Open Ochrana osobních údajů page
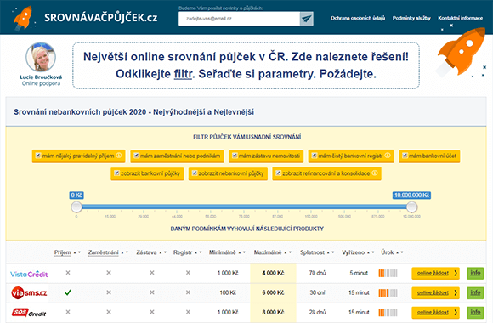Viewport: 493px width, 323px height. click(x=358, y=18)
